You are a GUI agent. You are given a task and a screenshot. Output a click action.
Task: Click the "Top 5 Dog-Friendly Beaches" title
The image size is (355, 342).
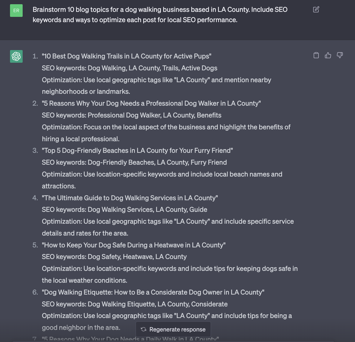click(137, 150)
